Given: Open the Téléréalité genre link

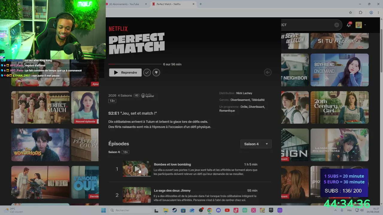Looking at the screenshot, I should coord(258,100).
